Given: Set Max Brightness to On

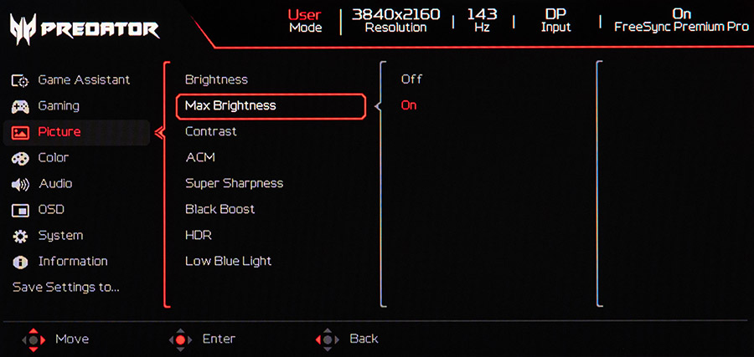Looking at the screenshot, I should tap(409, 105).
